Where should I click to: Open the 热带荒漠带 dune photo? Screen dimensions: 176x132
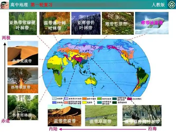point(23,53)
